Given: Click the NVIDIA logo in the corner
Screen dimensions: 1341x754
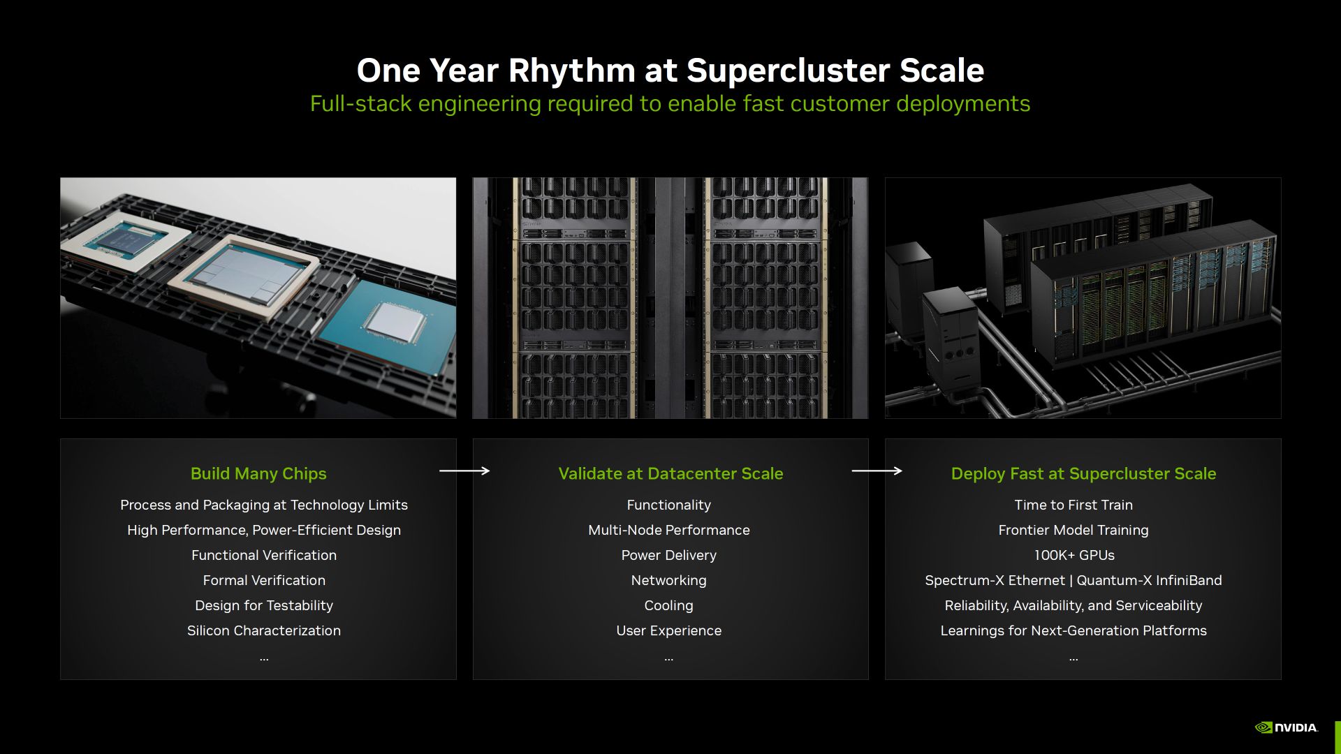Looking at the screenshot, I should pyautogui.click(x=1287, y=727).
